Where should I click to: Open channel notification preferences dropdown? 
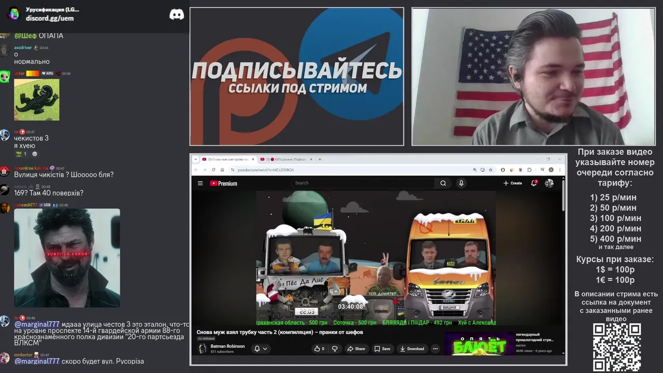tap(261, 349)
